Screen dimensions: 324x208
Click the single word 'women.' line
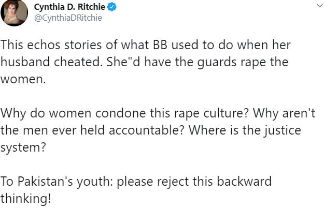pyautogui.click(x=23, y=79)
